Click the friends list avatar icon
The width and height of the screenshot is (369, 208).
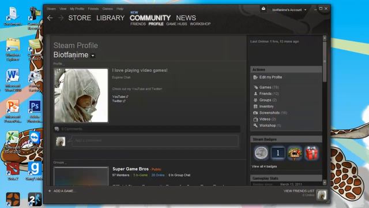(x=322, y=195)
